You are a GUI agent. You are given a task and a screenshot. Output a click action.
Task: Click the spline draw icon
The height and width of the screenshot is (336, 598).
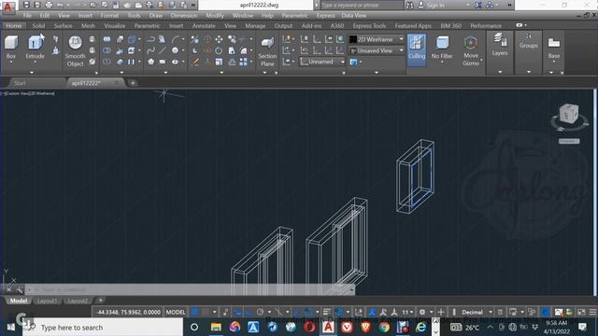(150, 50)
